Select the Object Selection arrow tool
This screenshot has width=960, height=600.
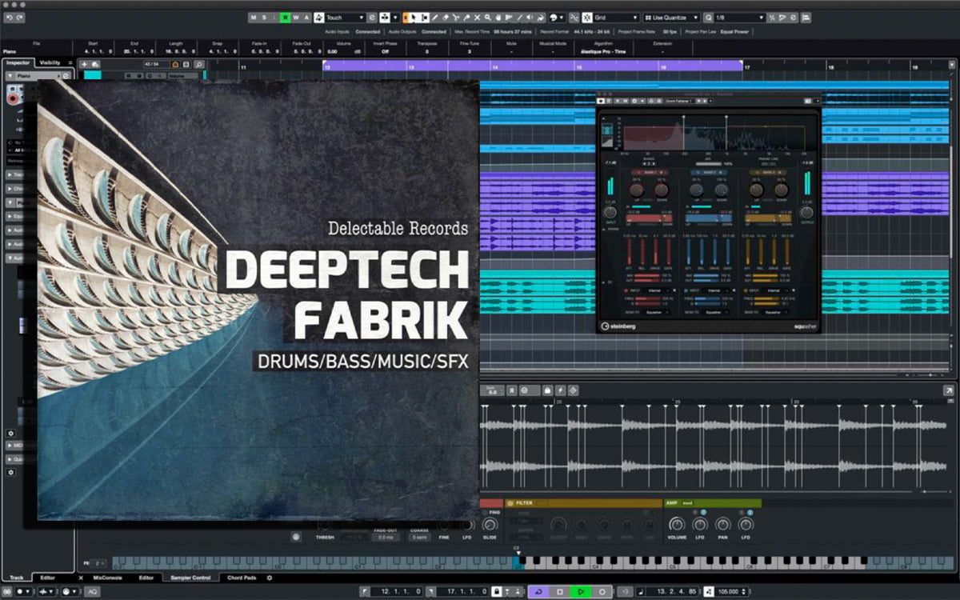coord(415,18)
